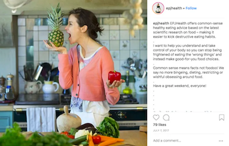Open epjhealth username in the post header
The width and height of the screenshot is (229, 146).
click(x=174, y=8)
